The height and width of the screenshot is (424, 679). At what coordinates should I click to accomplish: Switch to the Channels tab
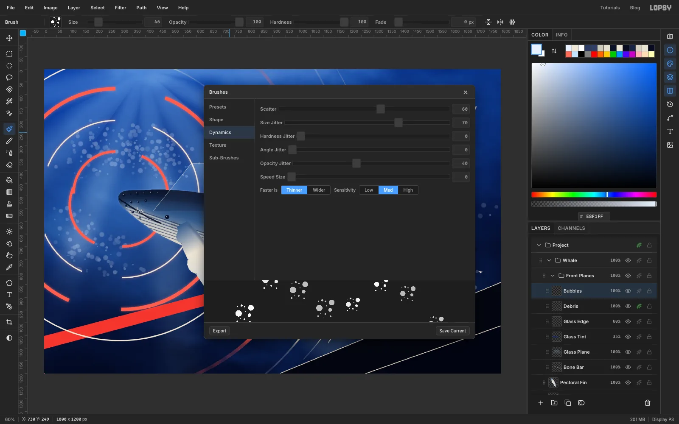coord(571,228)
